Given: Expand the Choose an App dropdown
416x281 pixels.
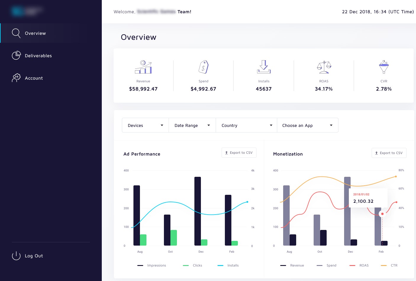Looking at the screenshot, I should (307, 125).
